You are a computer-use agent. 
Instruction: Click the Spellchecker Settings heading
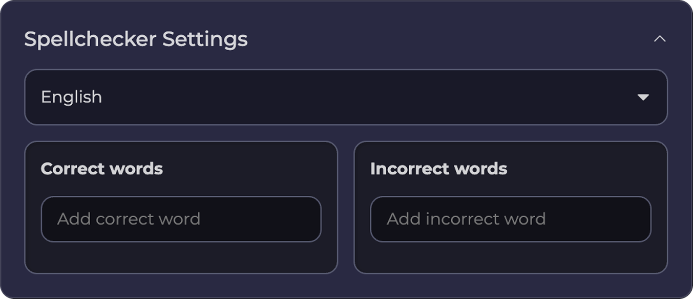pos(136,39)
